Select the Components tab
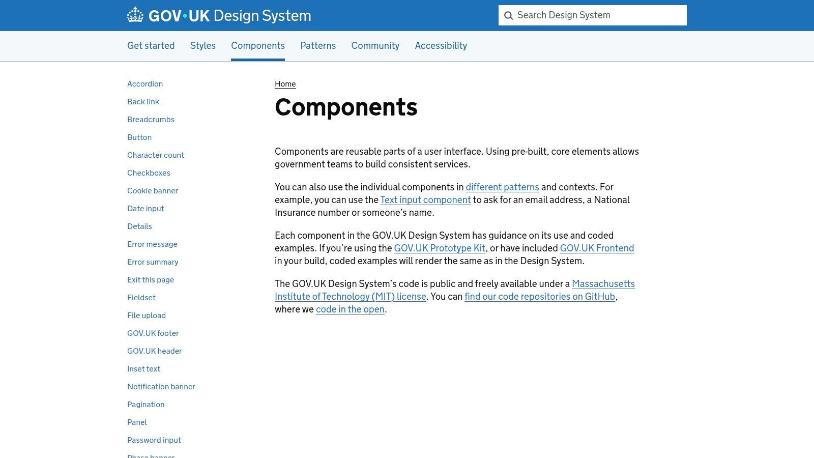 click(x=258, y=46)
